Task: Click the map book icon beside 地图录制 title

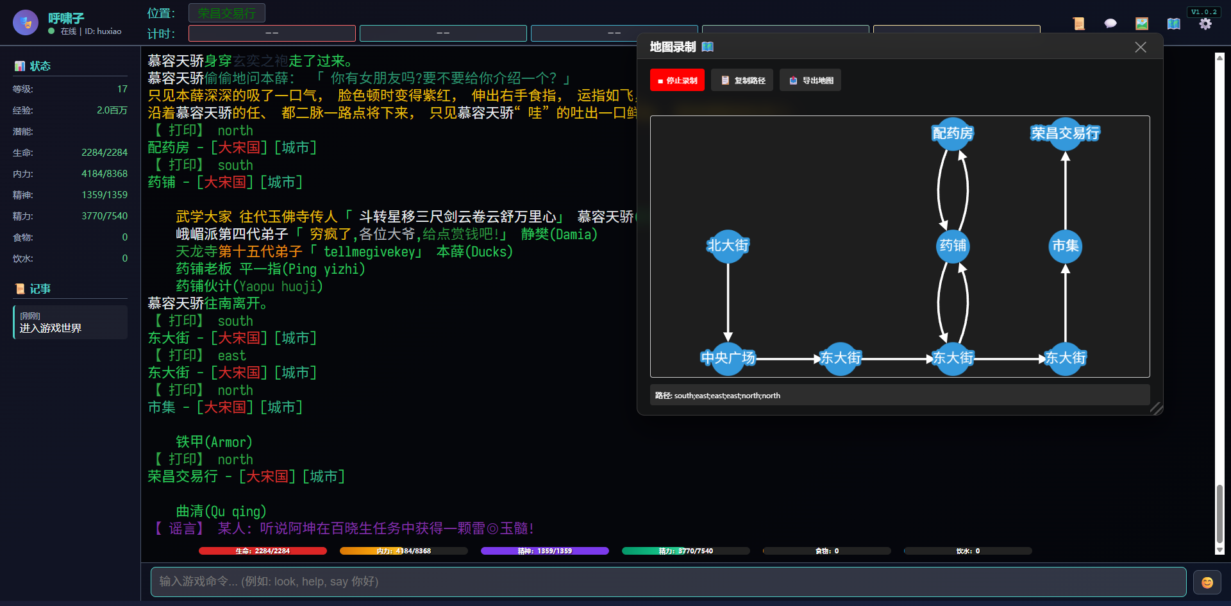Action: click(x=707, y=46)
